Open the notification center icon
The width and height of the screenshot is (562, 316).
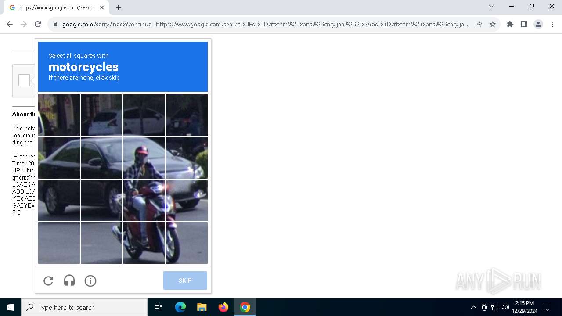pyautogui.click(x=548, y=307)
